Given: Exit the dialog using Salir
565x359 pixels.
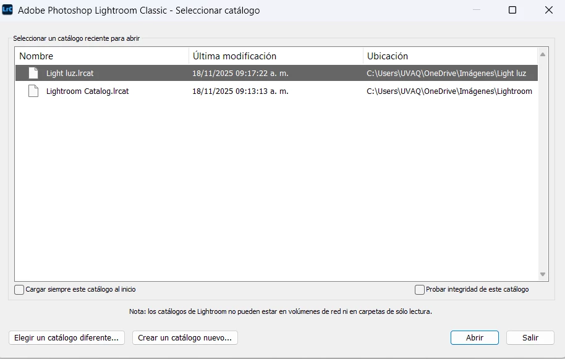Looking at the screenshot, I should 530,338.
